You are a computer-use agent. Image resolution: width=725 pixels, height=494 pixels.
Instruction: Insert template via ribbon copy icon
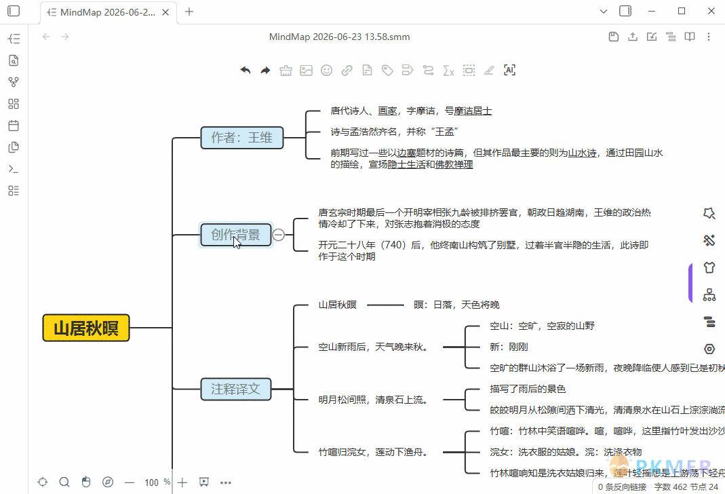coord(14,147)
